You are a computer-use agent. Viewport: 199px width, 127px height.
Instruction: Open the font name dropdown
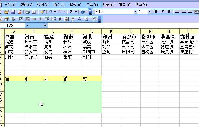pyautogui.click(x=136, y=12)
